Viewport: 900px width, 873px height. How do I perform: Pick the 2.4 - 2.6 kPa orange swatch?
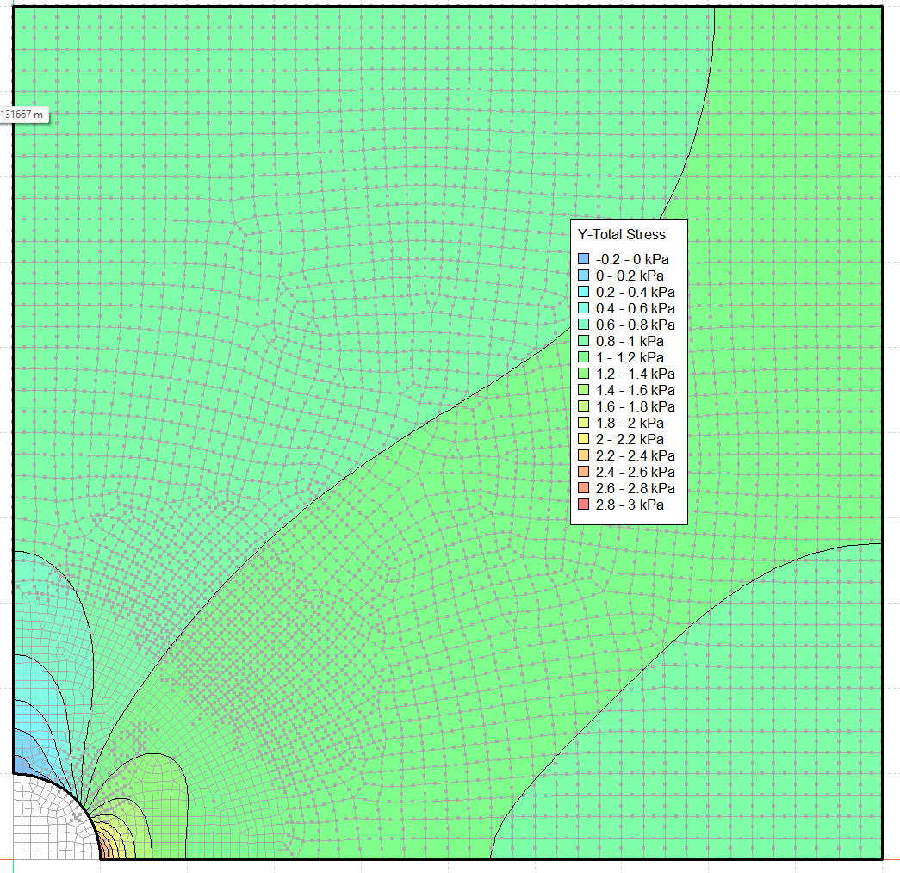(x=583, y=472)
